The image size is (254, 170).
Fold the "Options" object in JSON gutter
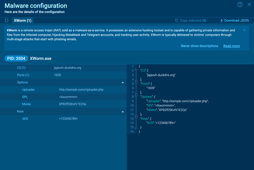[136, 97]
